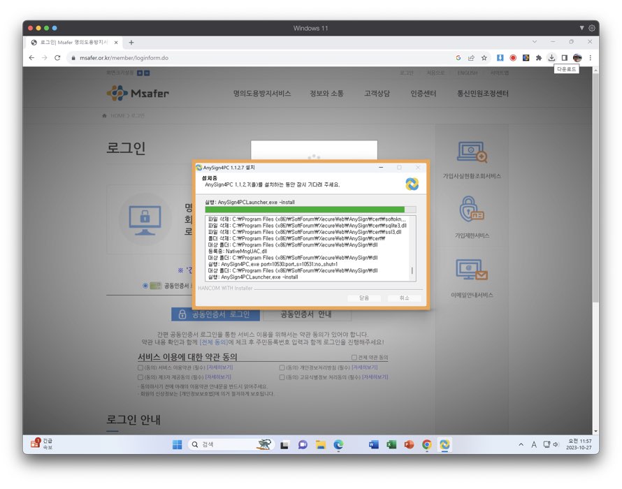Click the 이메일안내서비스 icon

(x=472, y=270)
